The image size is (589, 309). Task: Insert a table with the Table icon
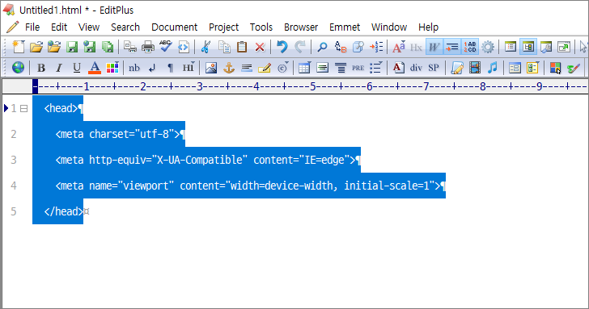click(x=304, y=68)
